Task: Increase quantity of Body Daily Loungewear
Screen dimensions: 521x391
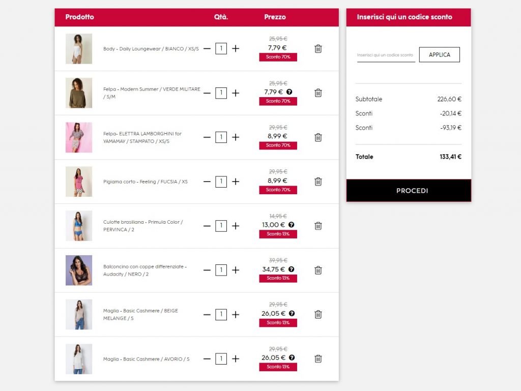Action: click(236, 49)
